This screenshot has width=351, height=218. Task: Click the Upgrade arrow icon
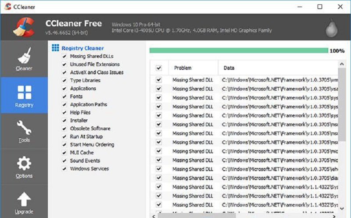coord(24,199)
